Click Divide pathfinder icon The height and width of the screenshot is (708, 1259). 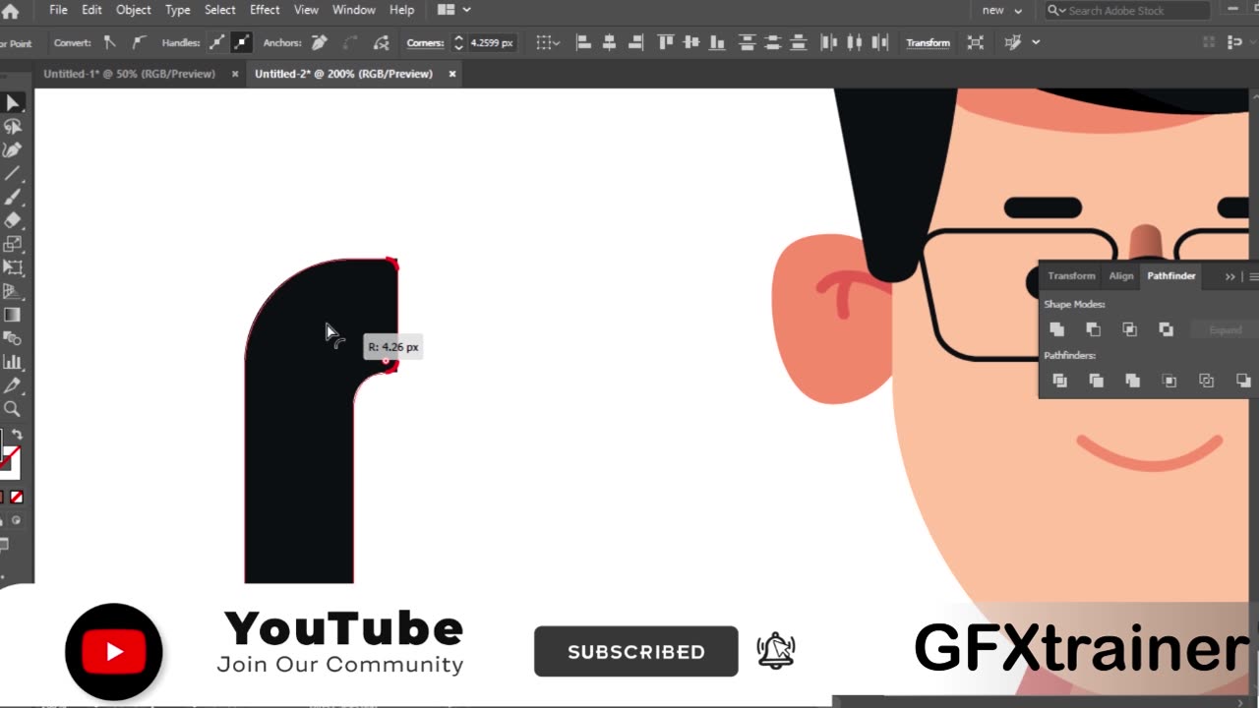(x=1060, y=381)
